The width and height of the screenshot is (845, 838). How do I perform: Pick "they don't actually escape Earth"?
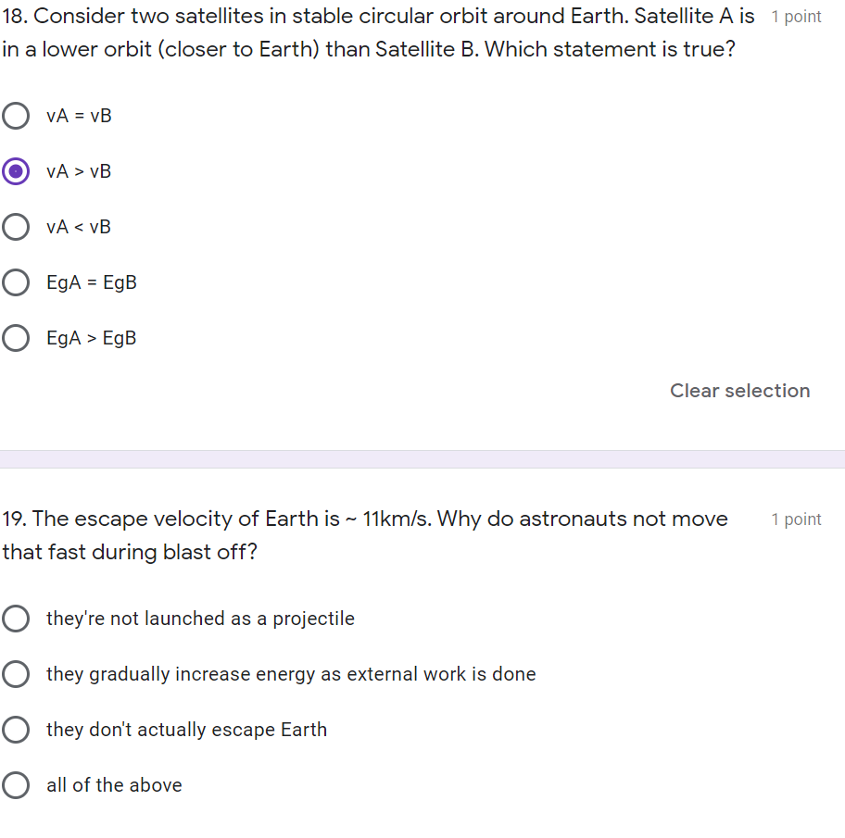[16, 730]
